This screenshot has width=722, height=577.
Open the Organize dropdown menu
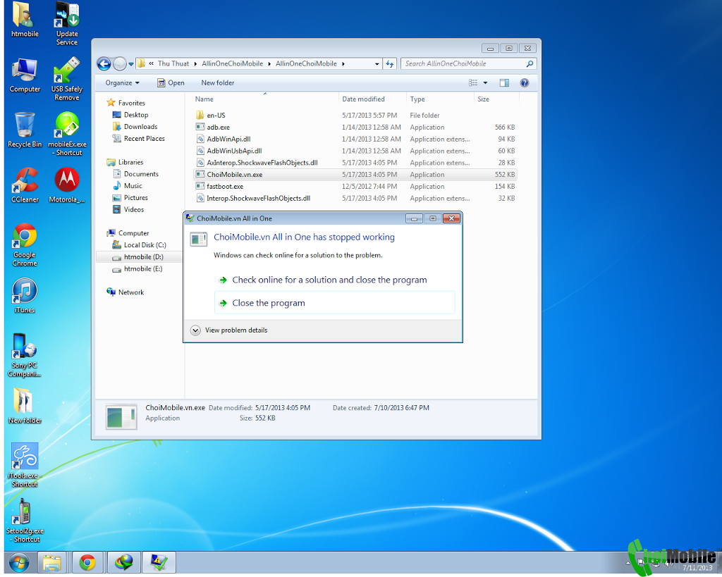click(x=122, y=83)
